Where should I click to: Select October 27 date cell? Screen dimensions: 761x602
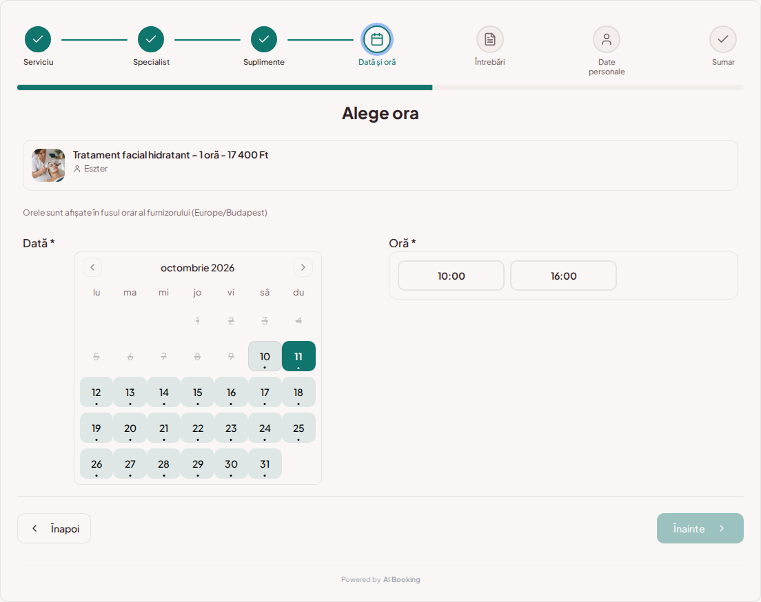coord(130,464)
